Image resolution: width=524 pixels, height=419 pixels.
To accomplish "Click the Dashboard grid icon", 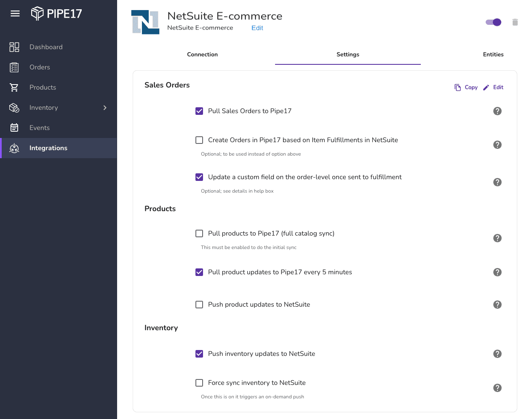I will pos(14,47).
